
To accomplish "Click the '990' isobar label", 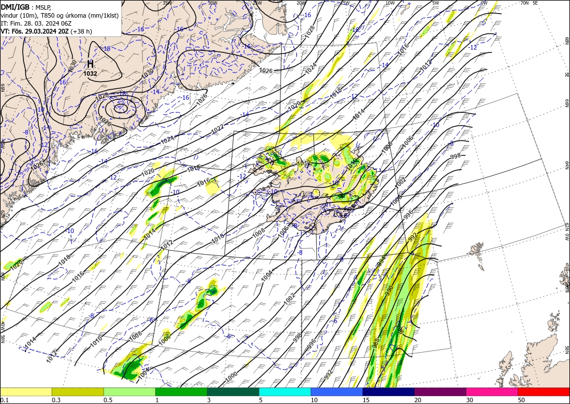I will click(x=389, y=289).
